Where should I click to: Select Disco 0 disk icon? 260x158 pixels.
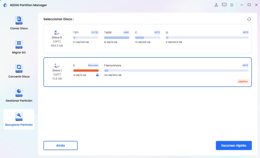coord(57,32)
